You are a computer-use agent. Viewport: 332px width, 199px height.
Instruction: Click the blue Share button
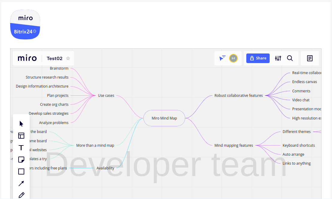(x=258, y=58)
